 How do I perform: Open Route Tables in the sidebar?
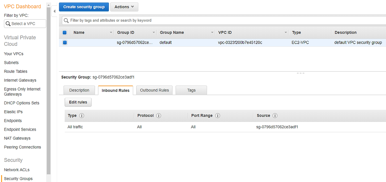point(16,71)
